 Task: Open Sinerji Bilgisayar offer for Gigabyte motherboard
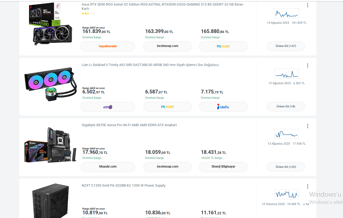(x=223, y=167)
